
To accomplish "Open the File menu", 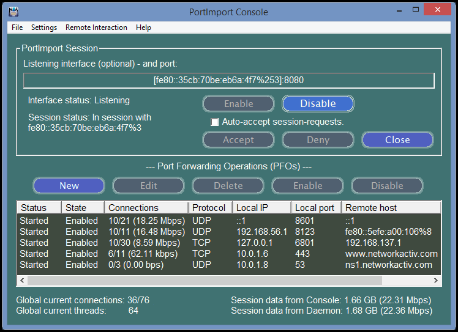I will click(17, 28).
